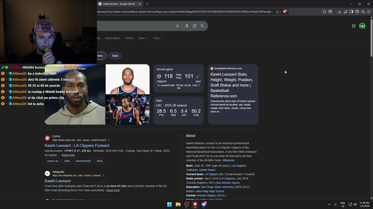
Task: Open the Basketball-Reference.com stats card title
Action: click(232, 85)
